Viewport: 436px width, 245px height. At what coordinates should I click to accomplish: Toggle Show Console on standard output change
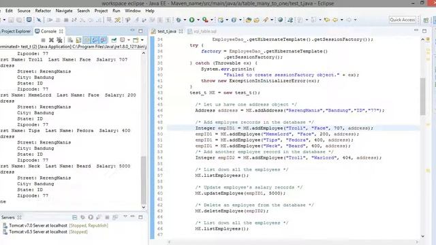tap(95, 40)
